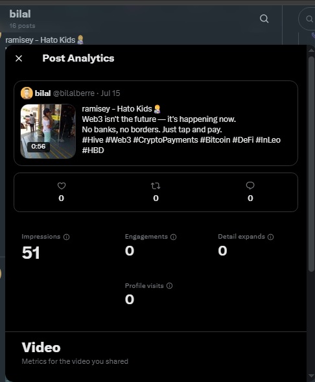Click the search magnifier icon in header
This screenshot has height=382, width=315.
click(x=264, y=19)
